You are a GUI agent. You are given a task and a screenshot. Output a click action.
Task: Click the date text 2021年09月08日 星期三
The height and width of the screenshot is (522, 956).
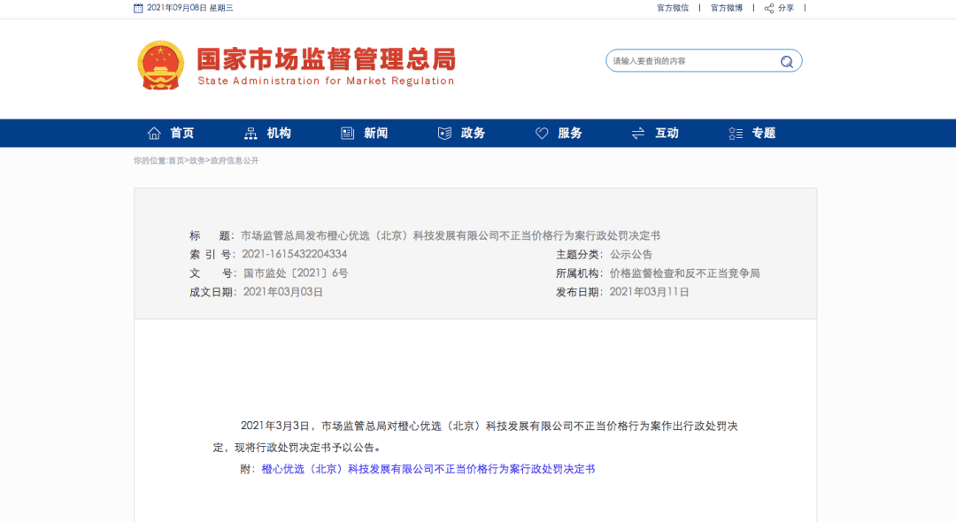(190, 8)
